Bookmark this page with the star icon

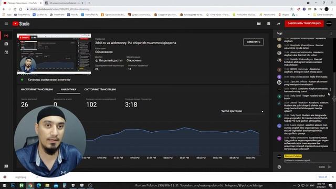pyautogui.click(x=291, y=9)
